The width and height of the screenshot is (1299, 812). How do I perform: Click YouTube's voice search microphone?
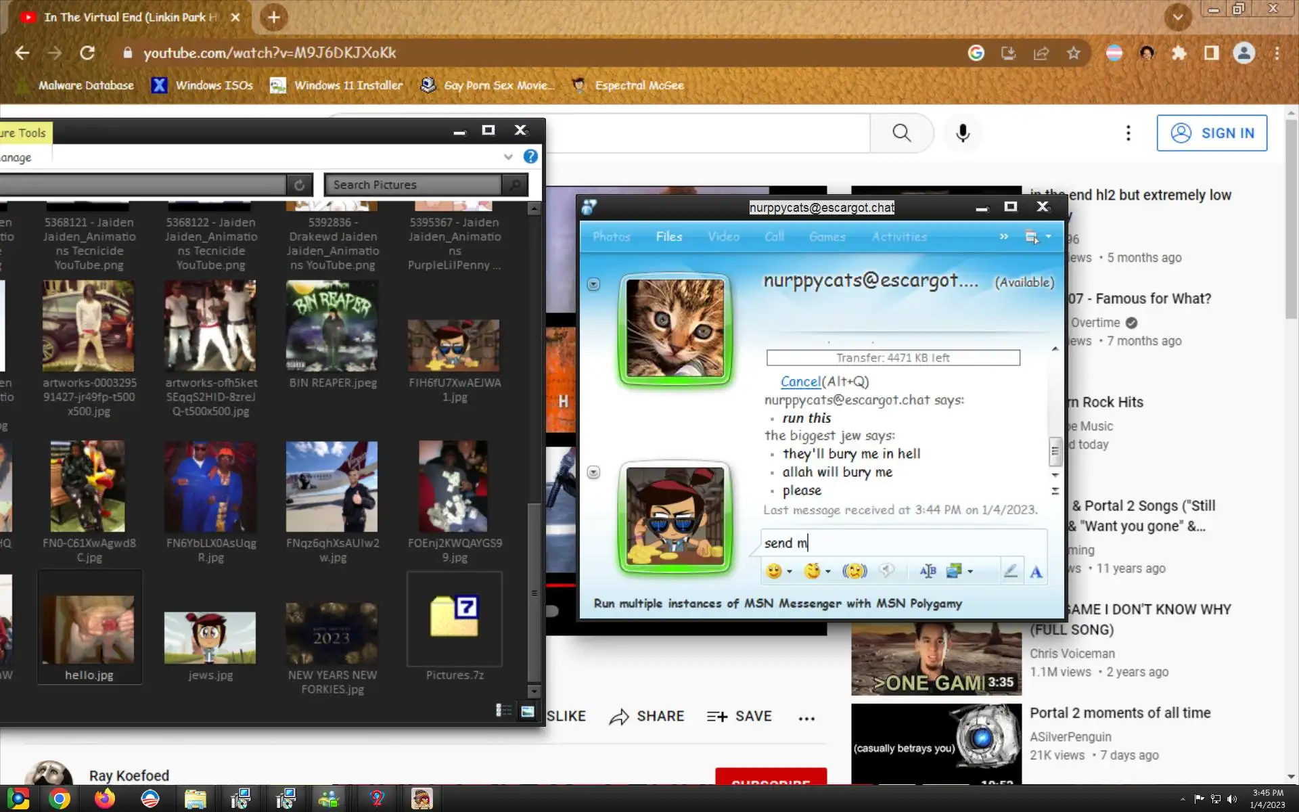tap(962, 133)
